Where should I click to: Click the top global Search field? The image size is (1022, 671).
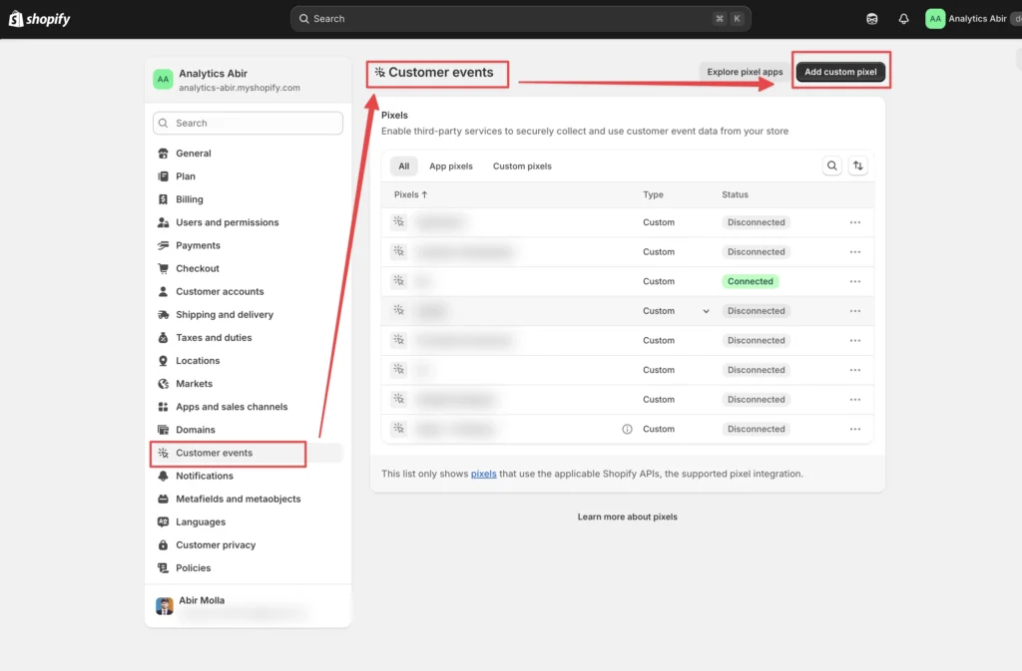point(520,19)
